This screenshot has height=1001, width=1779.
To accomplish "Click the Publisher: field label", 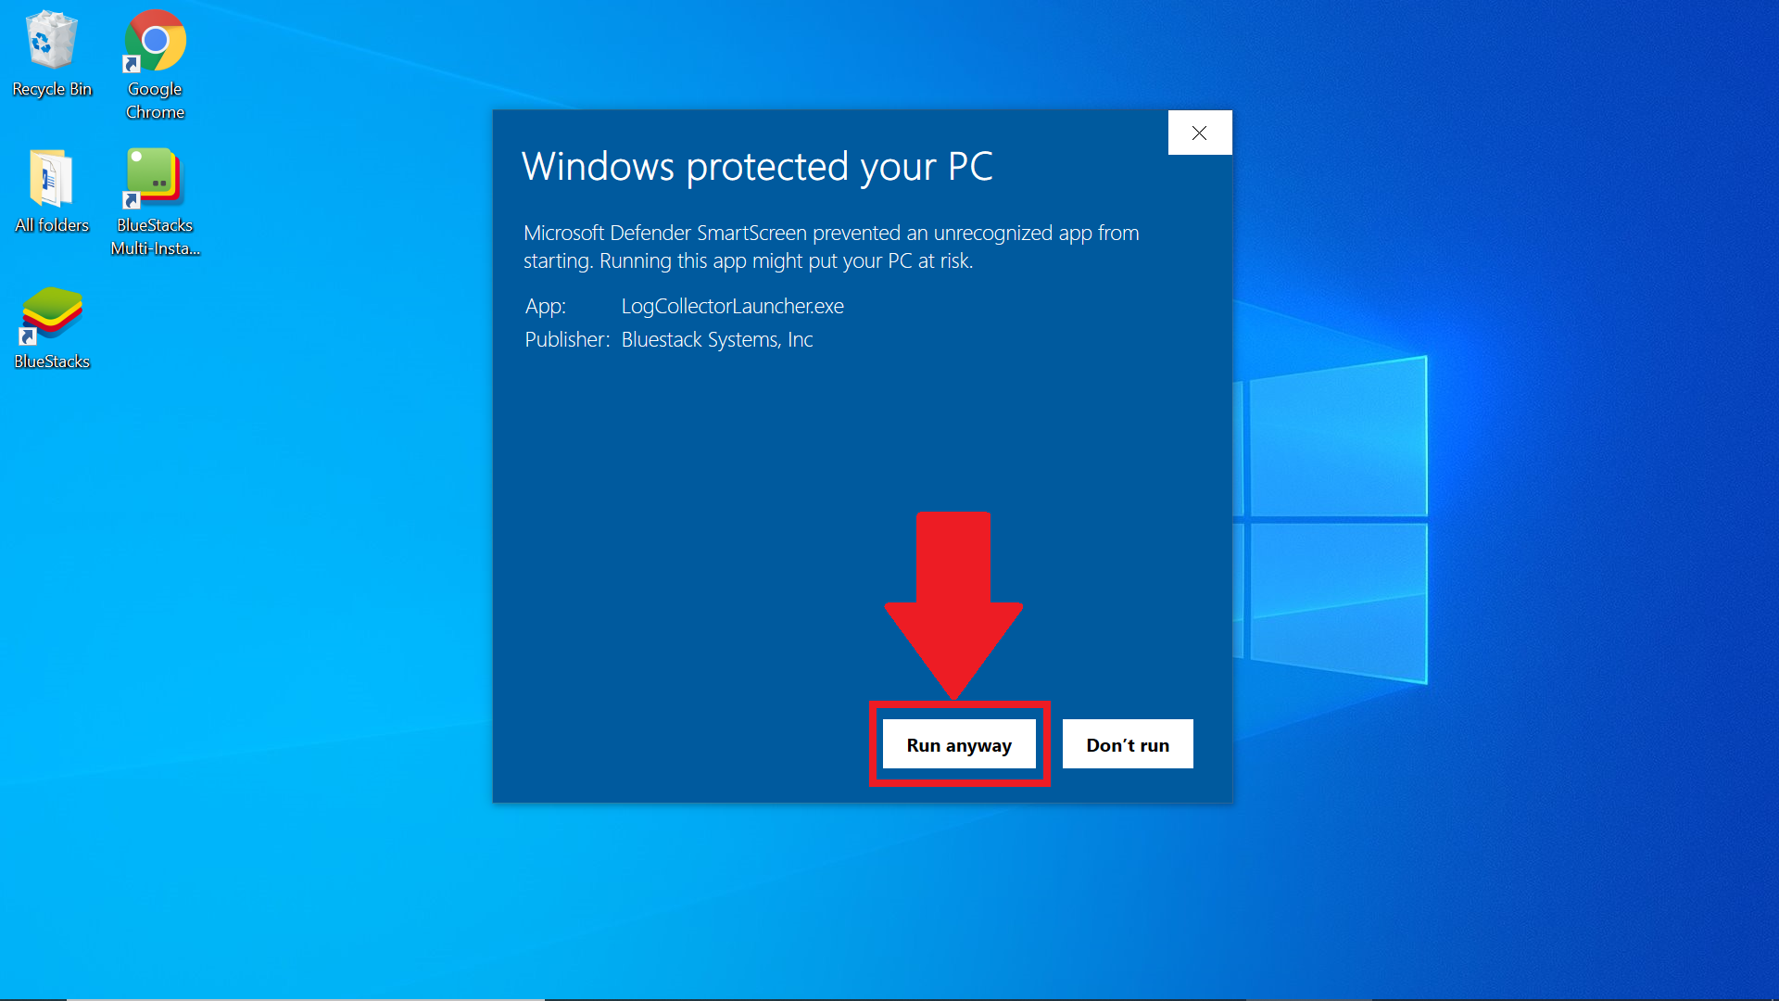I will (x=567, y=339).
